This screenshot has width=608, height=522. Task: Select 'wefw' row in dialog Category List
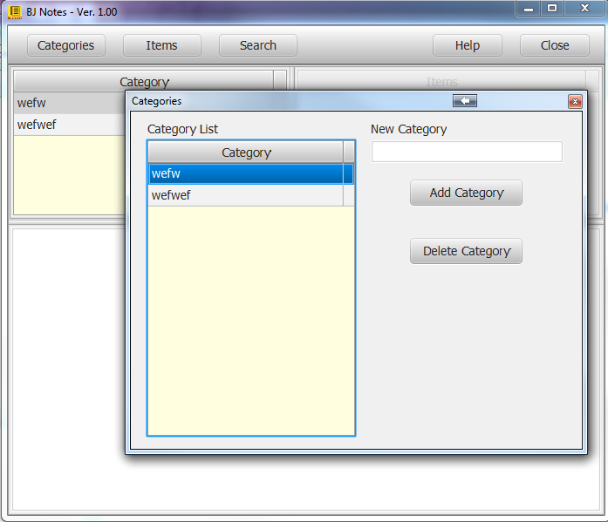point(251,173)
